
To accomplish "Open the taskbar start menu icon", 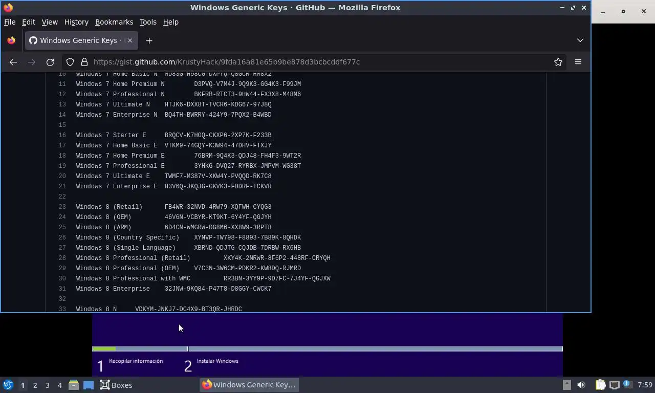I will click(8, 385).
